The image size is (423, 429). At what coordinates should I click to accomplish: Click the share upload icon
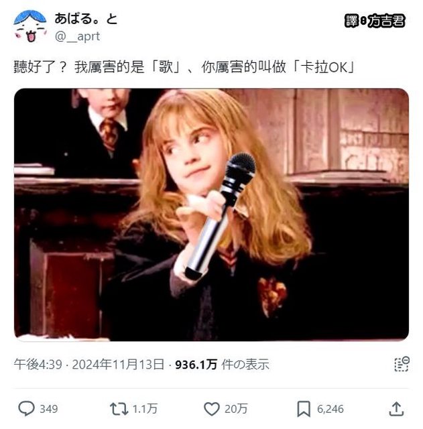pos(396,409)
